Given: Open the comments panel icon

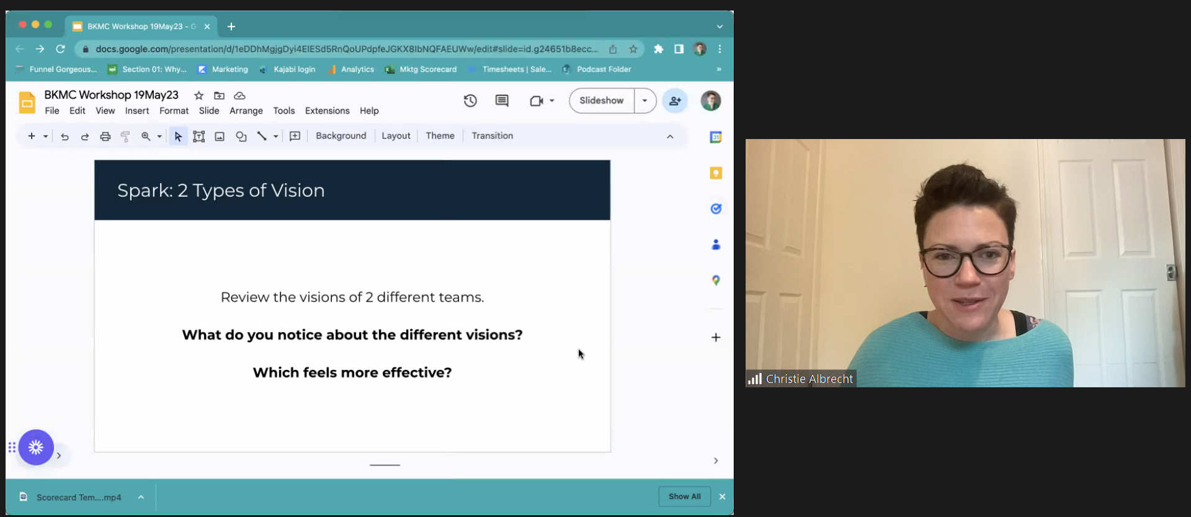Looking at the screenshot, I should [x=502, y=101].
